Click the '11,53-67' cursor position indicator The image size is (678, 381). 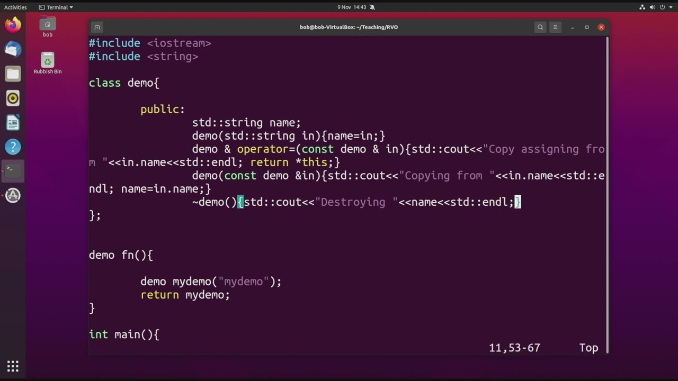pyautogui.click(x=514, y=348)
